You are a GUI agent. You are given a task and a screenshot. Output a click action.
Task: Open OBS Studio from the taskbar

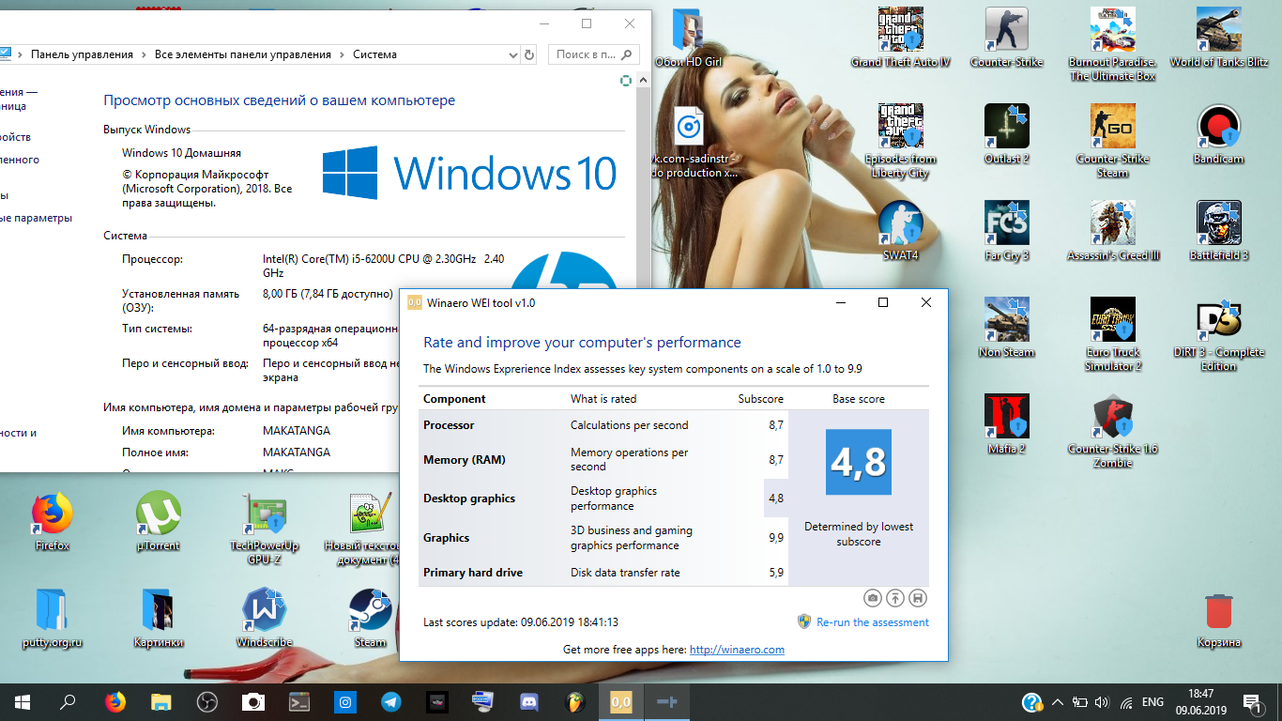pyautogui.click(x=207, y=701)
